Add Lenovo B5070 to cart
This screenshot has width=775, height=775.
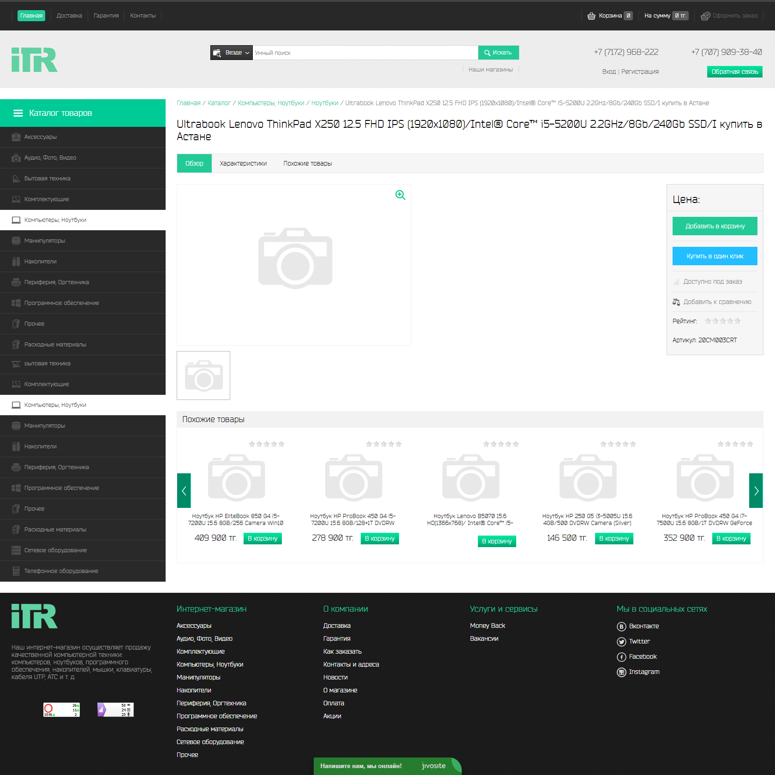(x=497, y=541)
